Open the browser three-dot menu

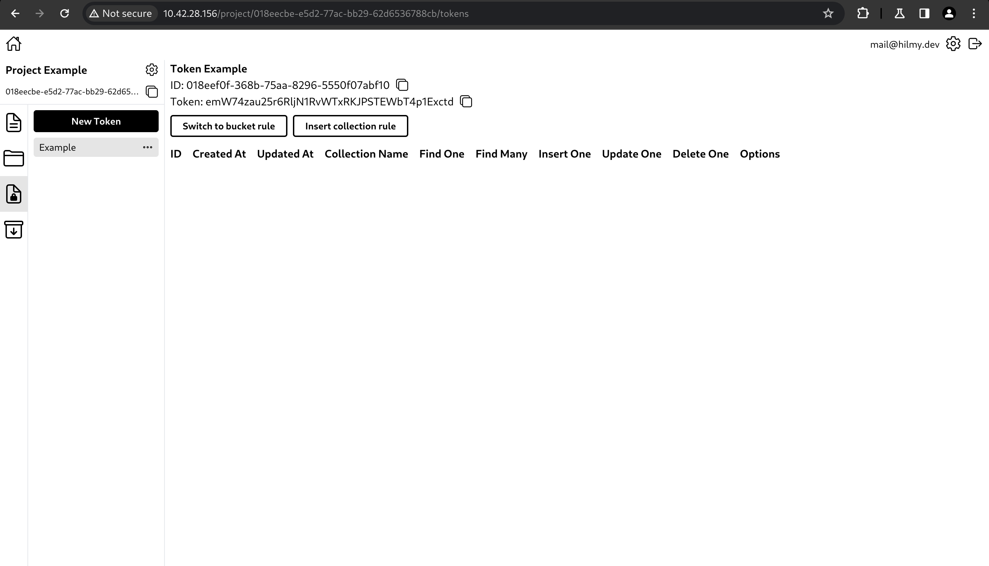(x=974, y=14)
